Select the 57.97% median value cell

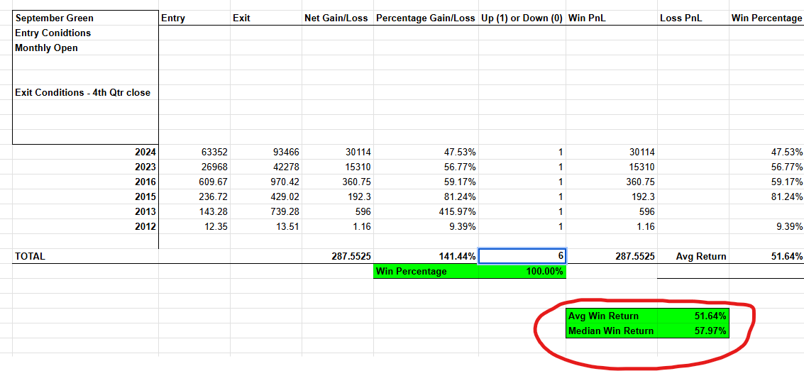(693, 331)
